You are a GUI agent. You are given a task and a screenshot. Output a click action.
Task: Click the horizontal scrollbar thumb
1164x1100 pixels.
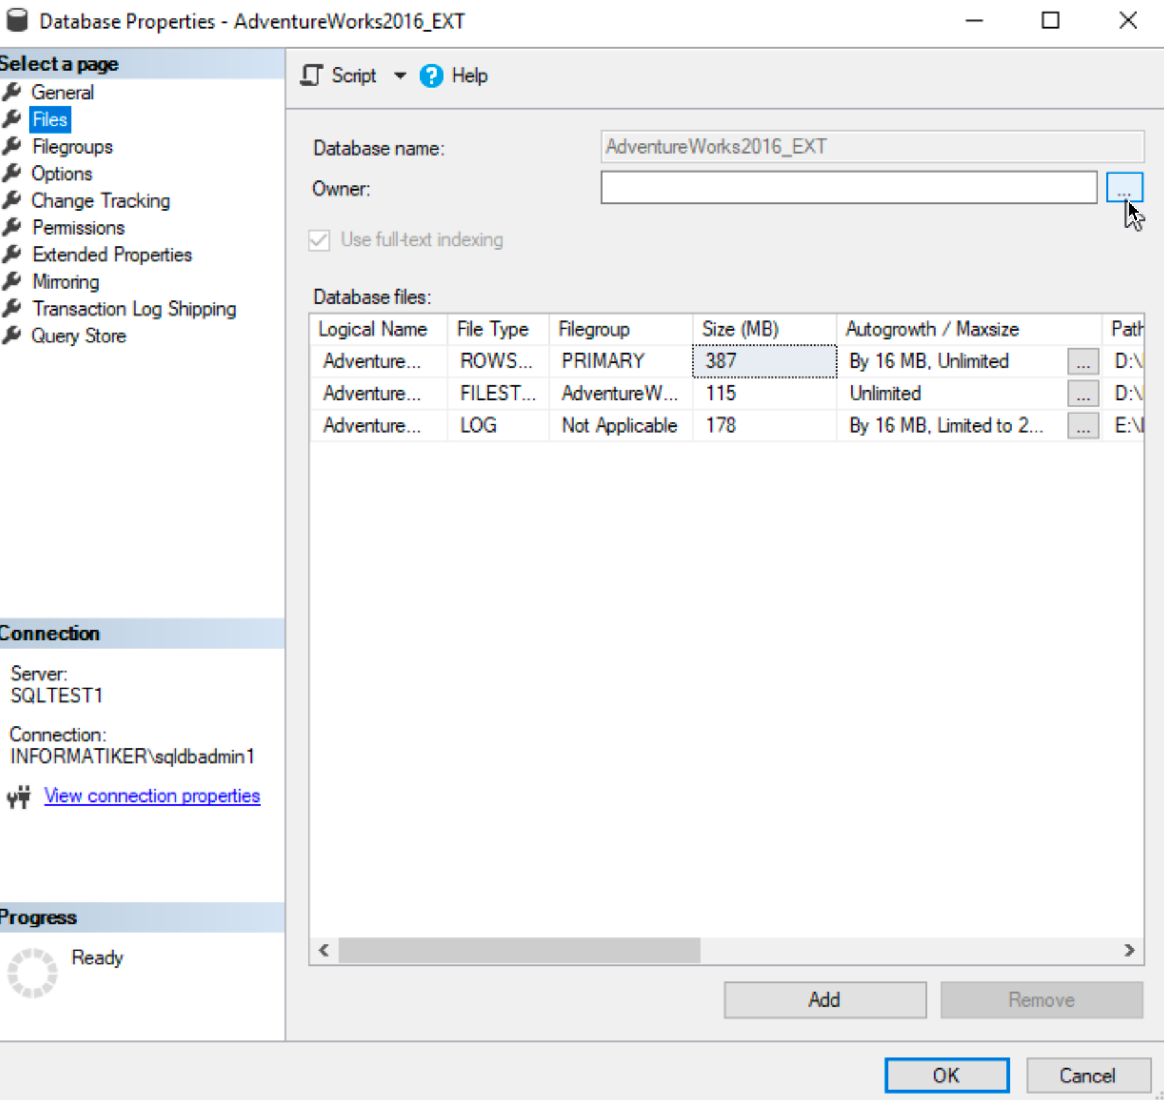pos(519,950)
